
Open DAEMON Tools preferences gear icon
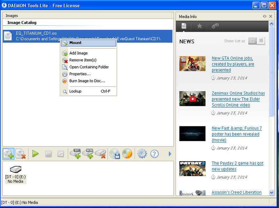tap(142, 153)
